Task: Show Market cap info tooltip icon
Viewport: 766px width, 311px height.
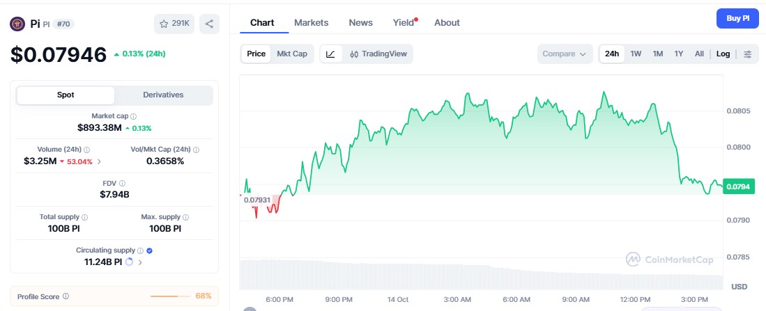Action: pyautogui.click(x=133, y=116)
